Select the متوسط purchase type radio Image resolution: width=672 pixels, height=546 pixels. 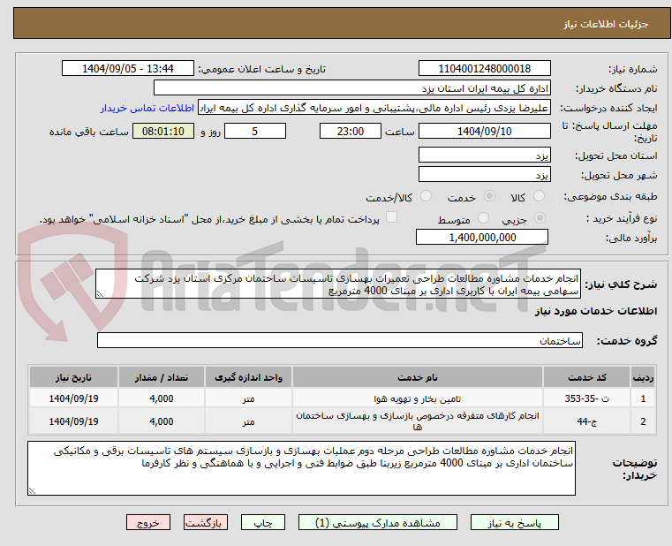483,218
